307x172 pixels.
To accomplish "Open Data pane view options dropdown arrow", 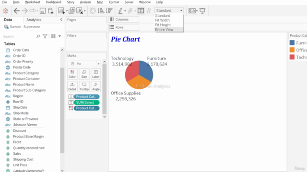I will tap(59, 36).
